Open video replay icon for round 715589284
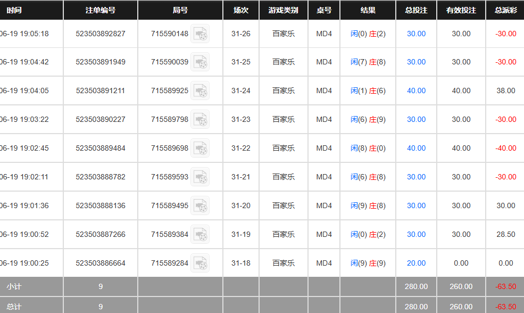This screenshot has height=313, width=524. [200, 263]
